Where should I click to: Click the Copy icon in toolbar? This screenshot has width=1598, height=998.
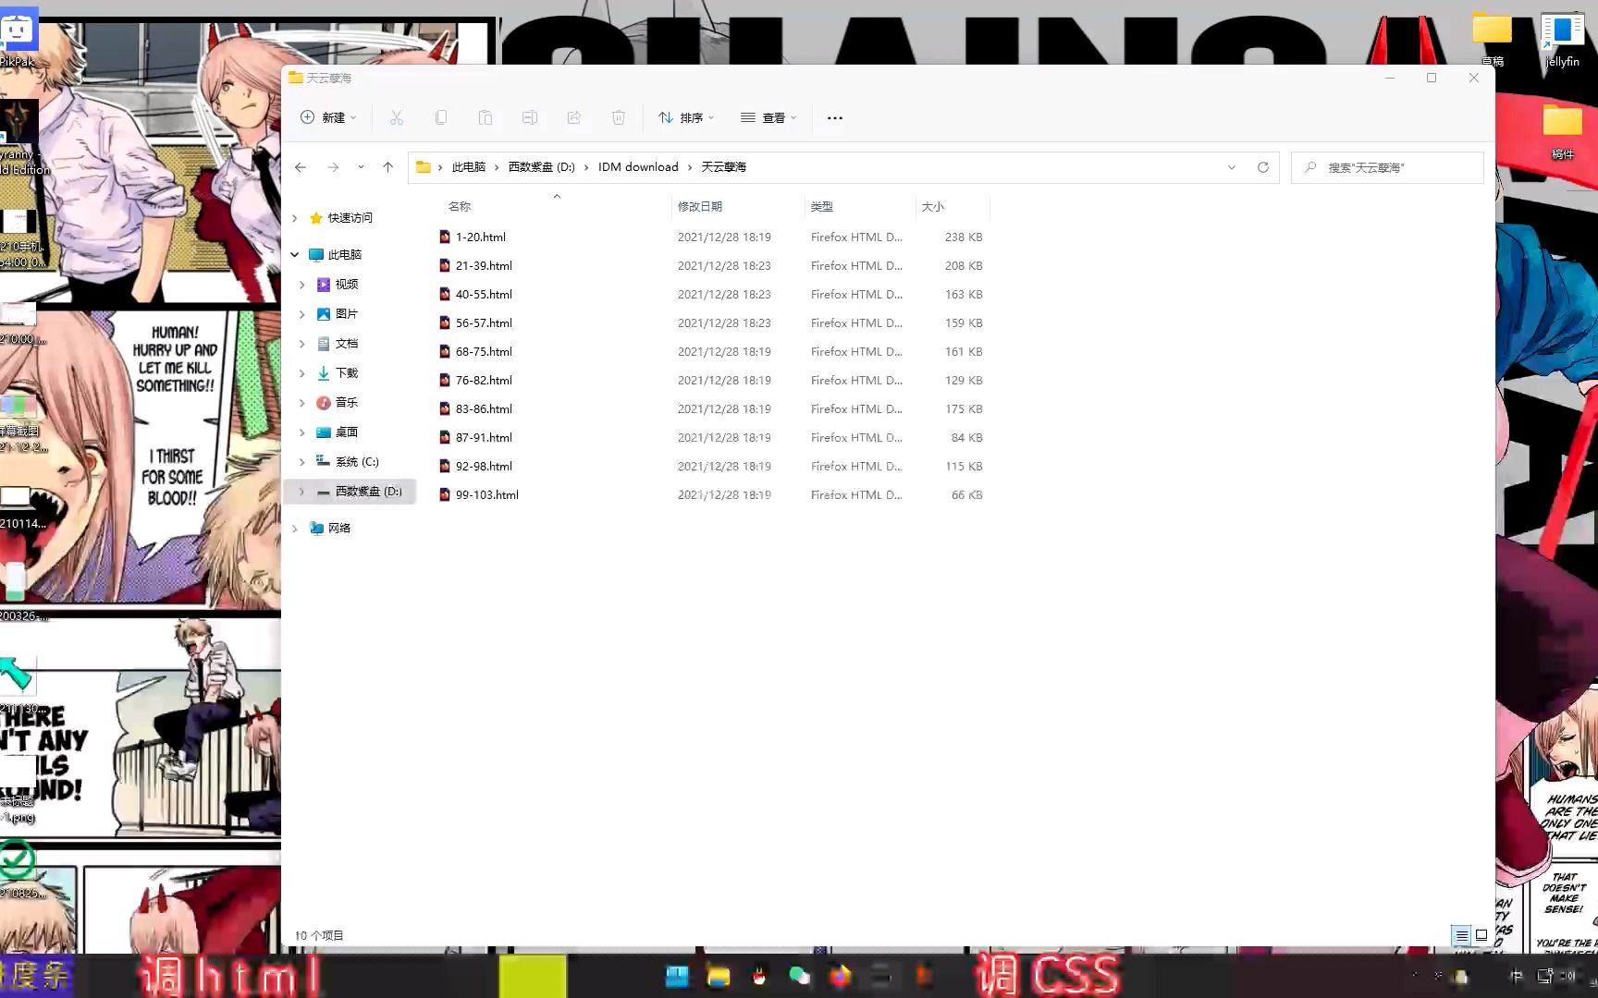(x=441, y=117)
